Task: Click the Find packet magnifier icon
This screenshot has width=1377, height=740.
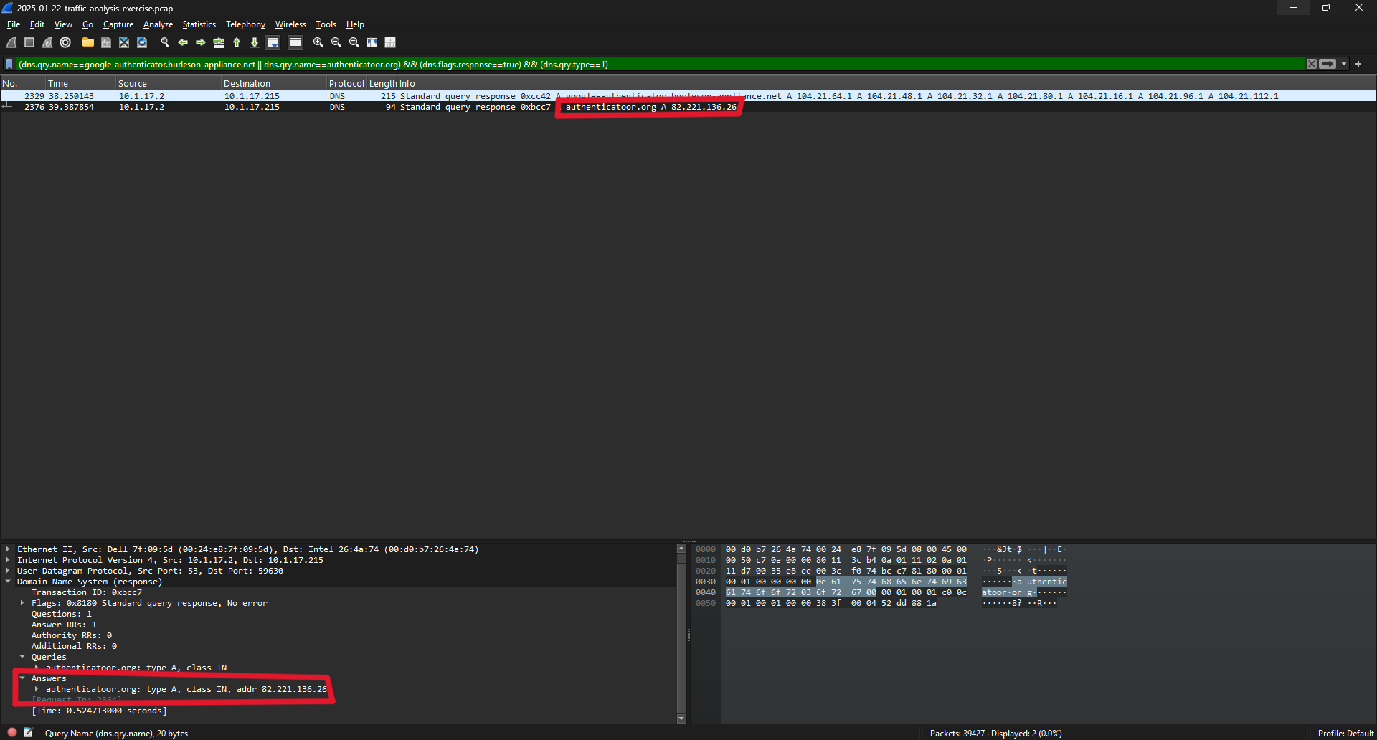Action: tap(165, 43)
